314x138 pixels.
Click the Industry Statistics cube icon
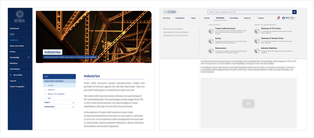tap(257, 51)
